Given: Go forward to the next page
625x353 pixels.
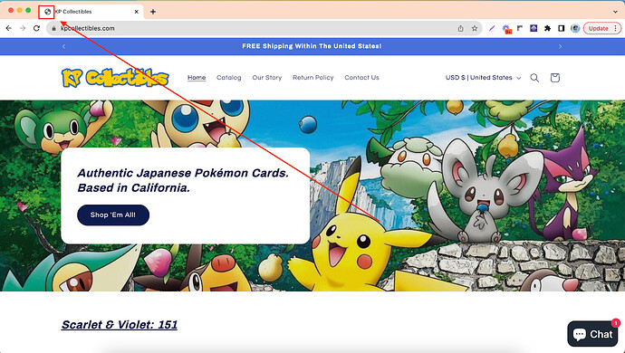Looking at the screenshot, I should coord(23,28).
